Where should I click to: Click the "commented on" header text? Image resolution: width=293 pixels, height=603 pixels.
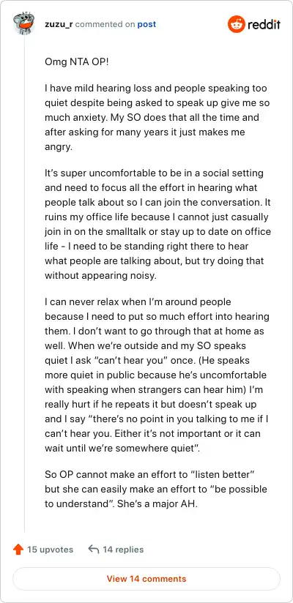click(105, 24)
